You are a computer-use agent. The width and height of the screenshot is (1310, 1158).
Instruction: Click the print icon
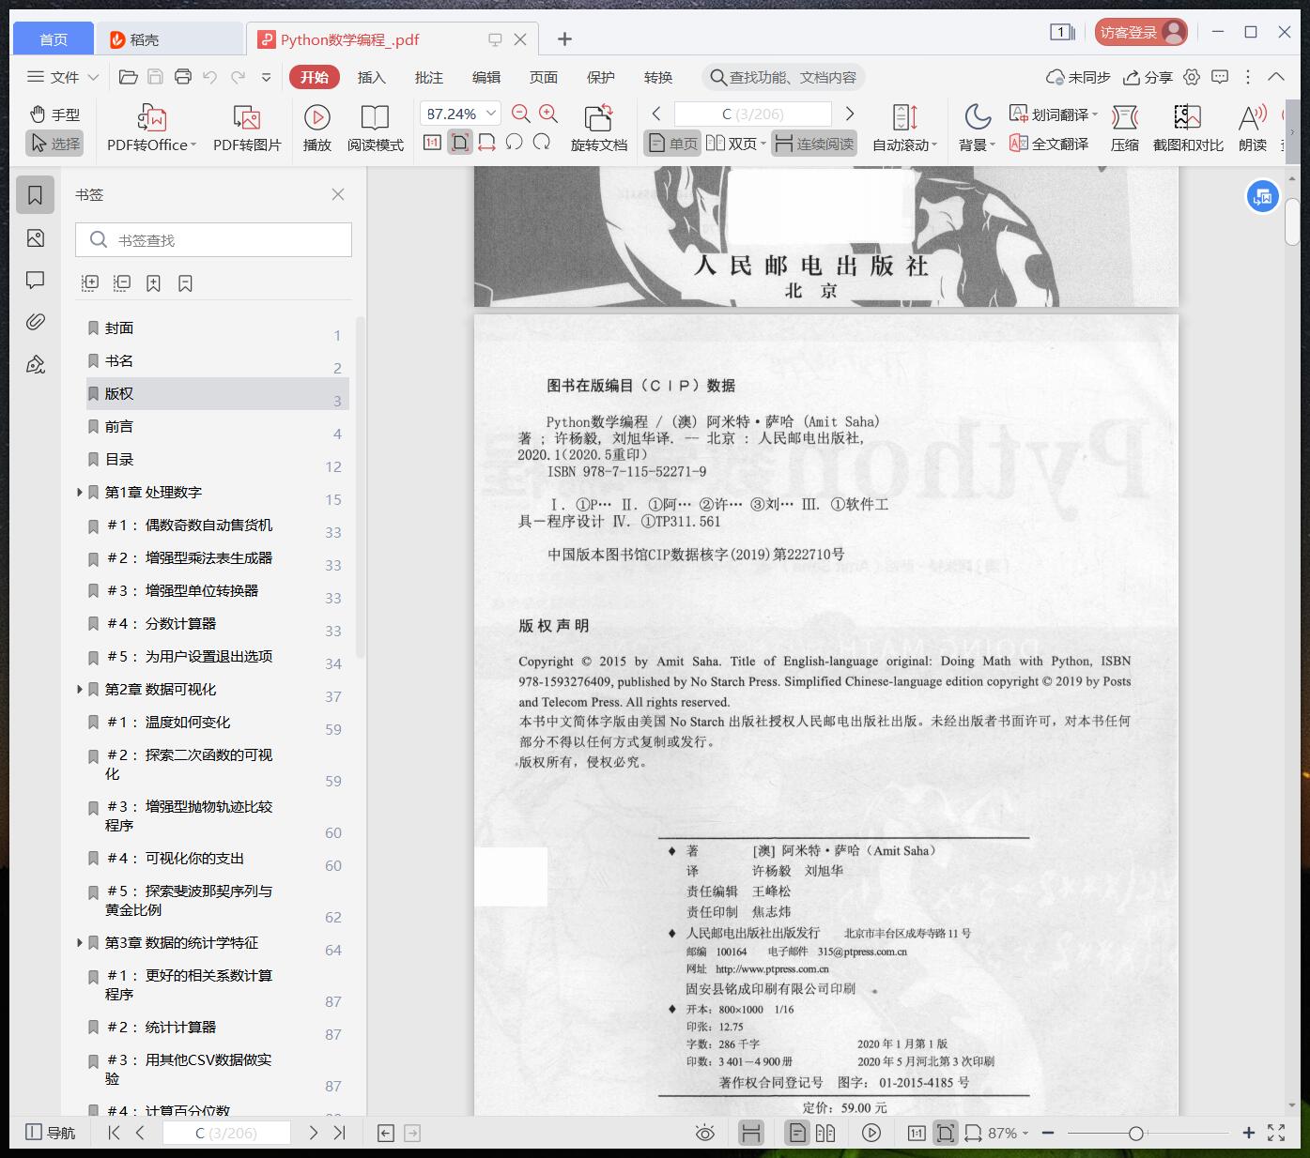[183, 77]
